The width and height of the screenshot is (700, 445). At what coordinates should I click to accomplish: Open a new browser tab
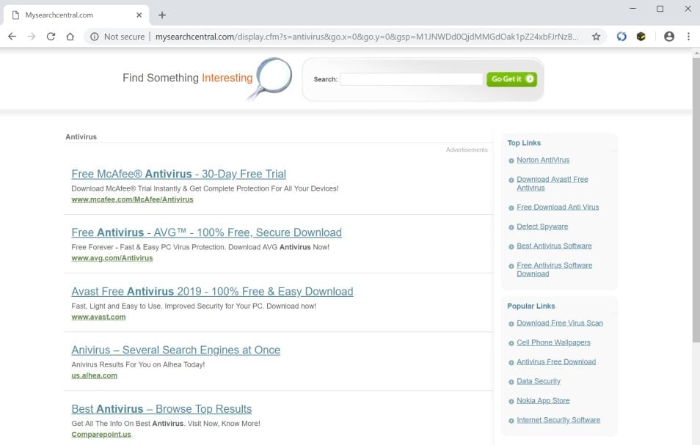162,15
